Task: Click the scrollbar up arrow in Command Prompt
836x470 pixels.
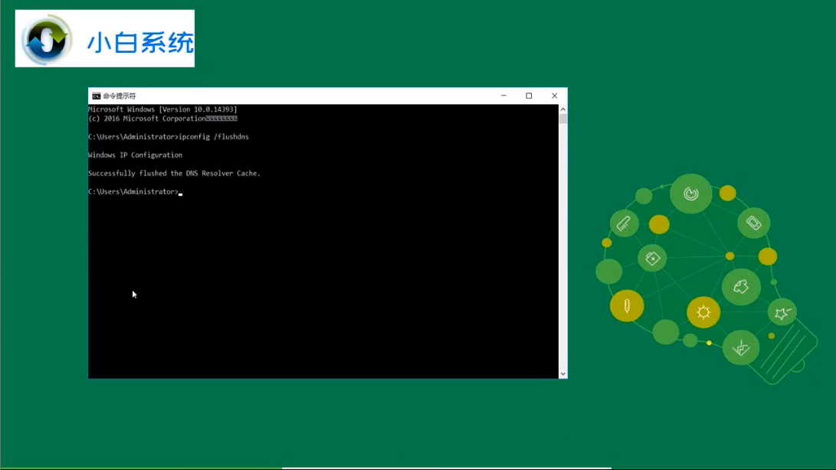Action: click(563, 109)
